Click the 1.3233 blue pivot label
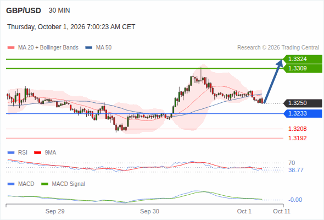The width and height of the screenshot is (324, 220). [303, 113]
